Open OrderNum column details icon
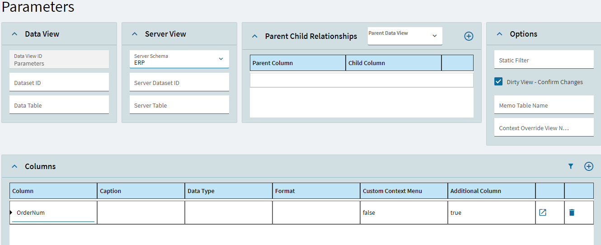 [543, 212]
